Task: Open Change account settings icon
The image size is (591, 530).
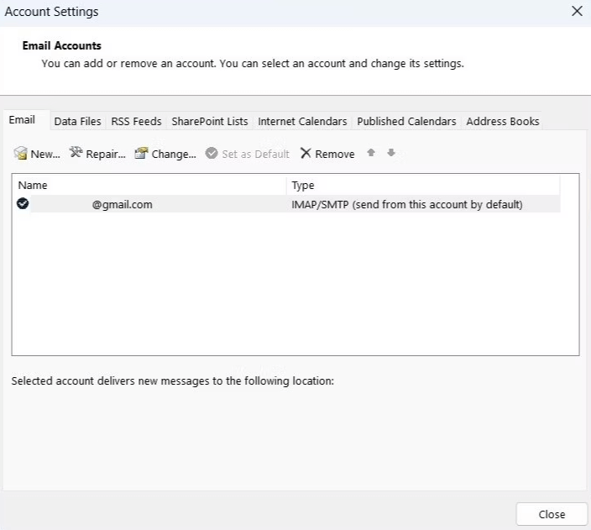Action: (141, 154)
